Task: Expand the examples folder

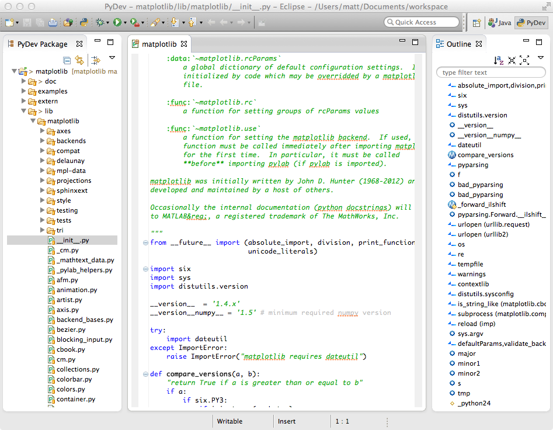Action: (23, 91)
